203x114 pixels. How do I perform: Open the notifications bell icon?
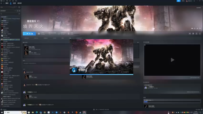(x=183, y=1)
